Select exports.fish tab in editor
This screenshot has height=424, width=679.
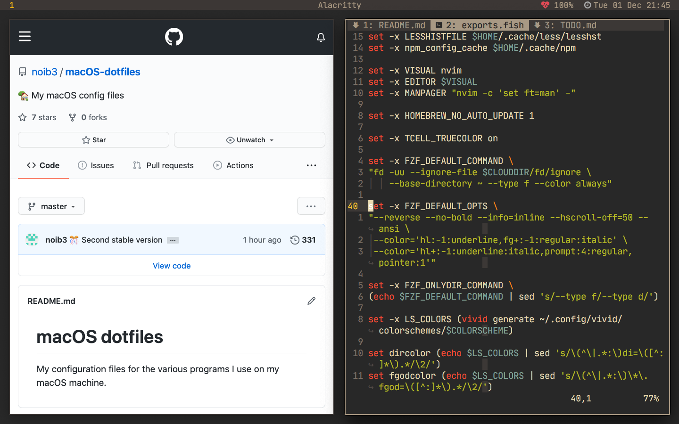pos(480,25)
